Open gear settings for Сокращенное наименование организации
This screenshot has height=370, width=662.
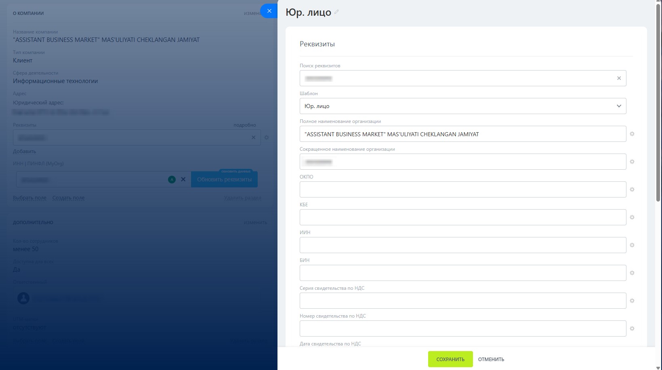[x=632, y=162]
